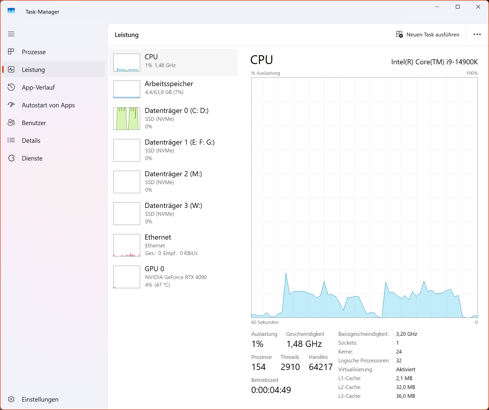Click the Datenträger 1 graph thumbnail

pyautogui.click(x=127, y=150)
